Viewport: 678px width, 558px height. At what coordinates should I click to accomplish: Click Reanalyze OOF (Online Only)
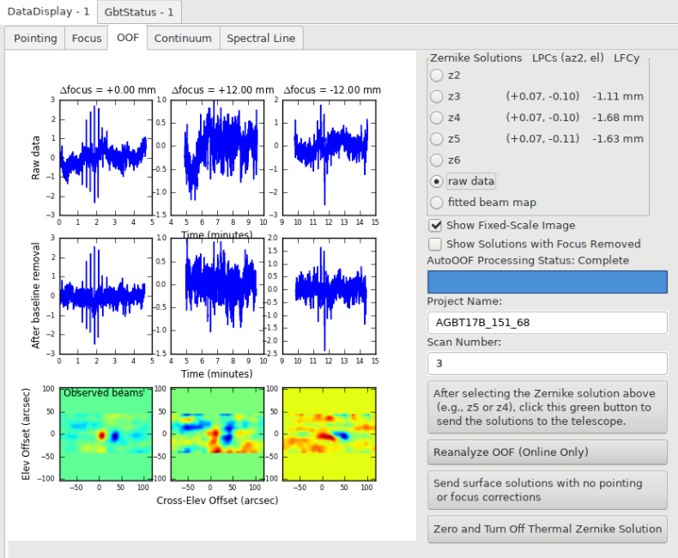[x=547, y=452]
